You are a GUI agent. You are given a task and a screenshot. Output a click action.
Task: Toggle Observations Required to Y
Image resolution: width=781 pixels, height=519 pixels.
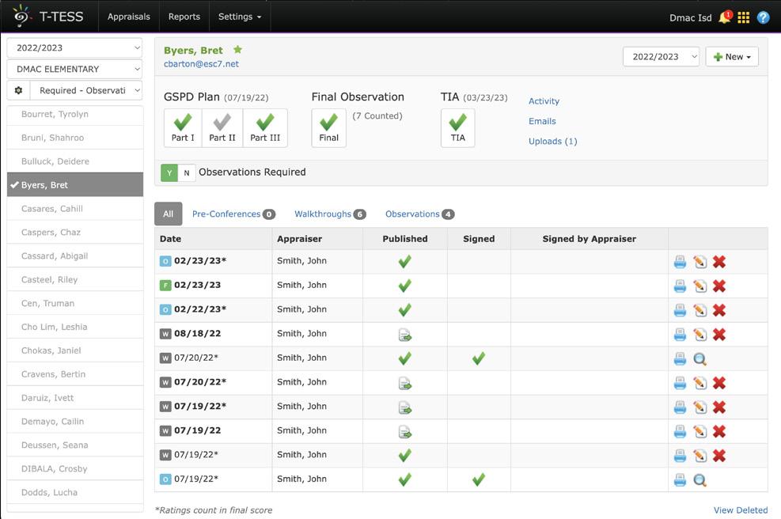click(169, 172)
